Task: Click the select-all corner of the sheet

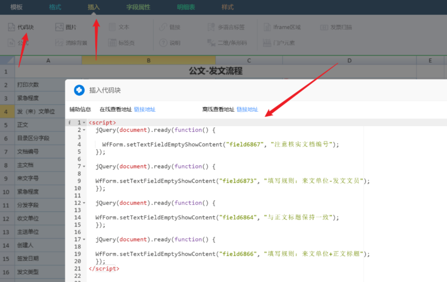Action: [x=8, y=61]
